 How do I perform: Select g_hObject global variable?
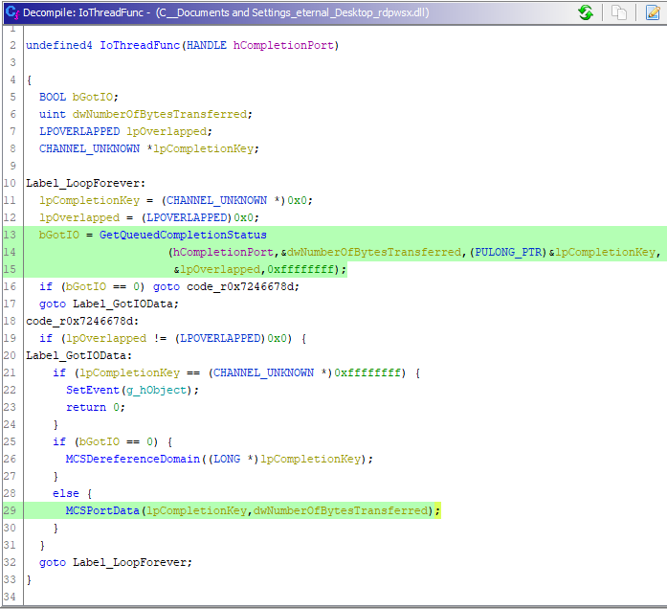tap(157, 390)
